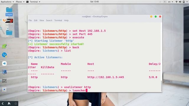Viewport: 189px width, 106px height.
Task: Click the 'Module' column header
Action: coord(66,64)
